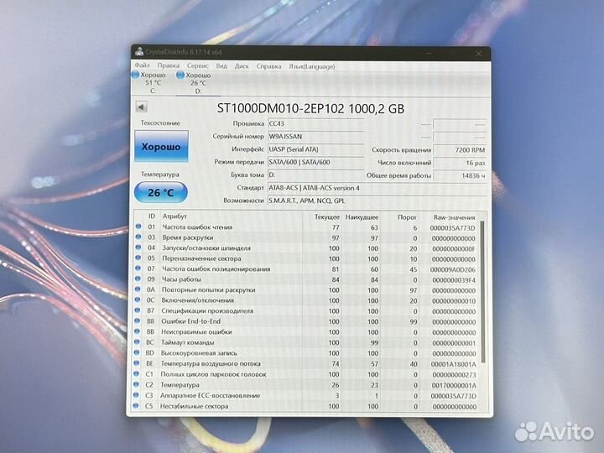The width and height of the screenshot is (604, 453).
Task: Click the Атрибут column header
Action: click(x=174, y=216)
